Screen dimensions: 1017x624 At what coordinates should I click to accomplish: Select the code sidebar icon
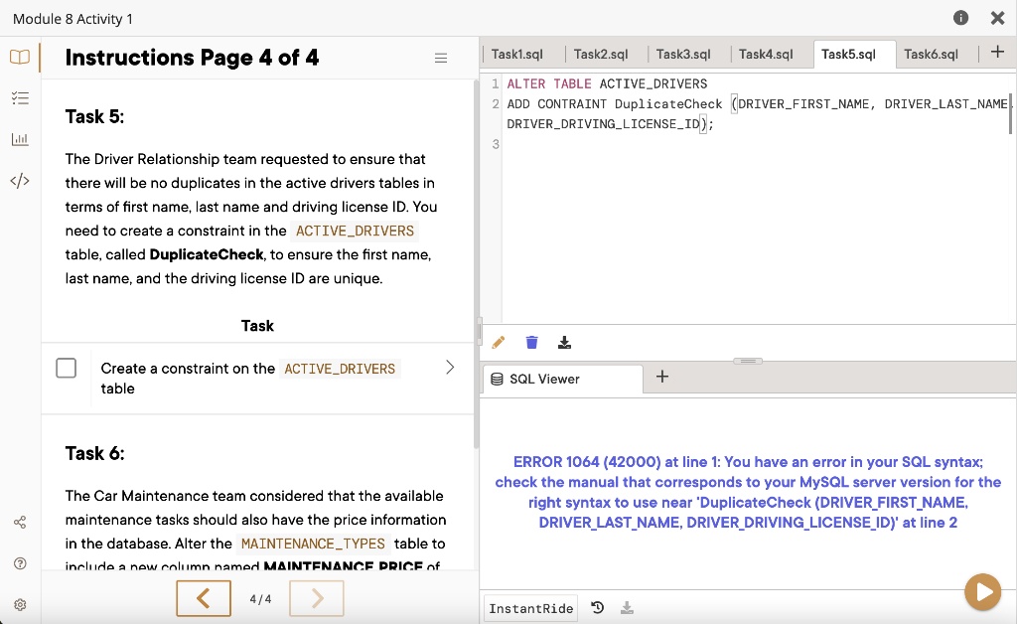(20, 180)
